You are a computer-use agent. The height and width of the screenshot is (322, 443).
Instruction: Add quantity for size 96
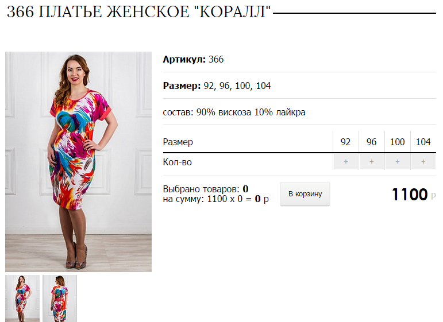372,162
